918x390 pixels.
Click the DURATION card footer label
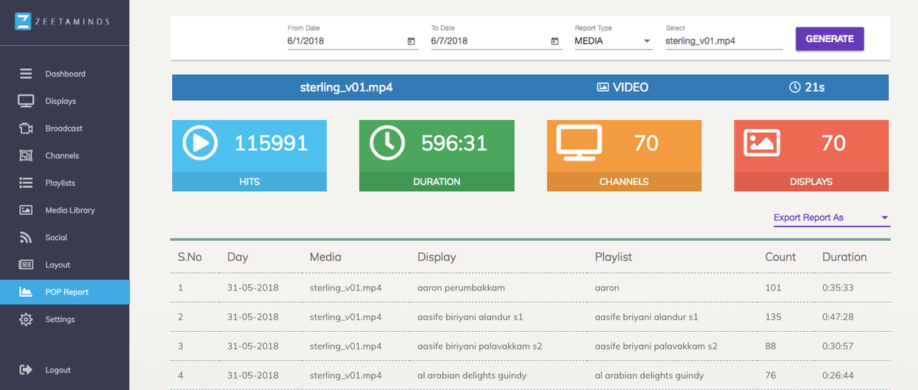(437, 182)
